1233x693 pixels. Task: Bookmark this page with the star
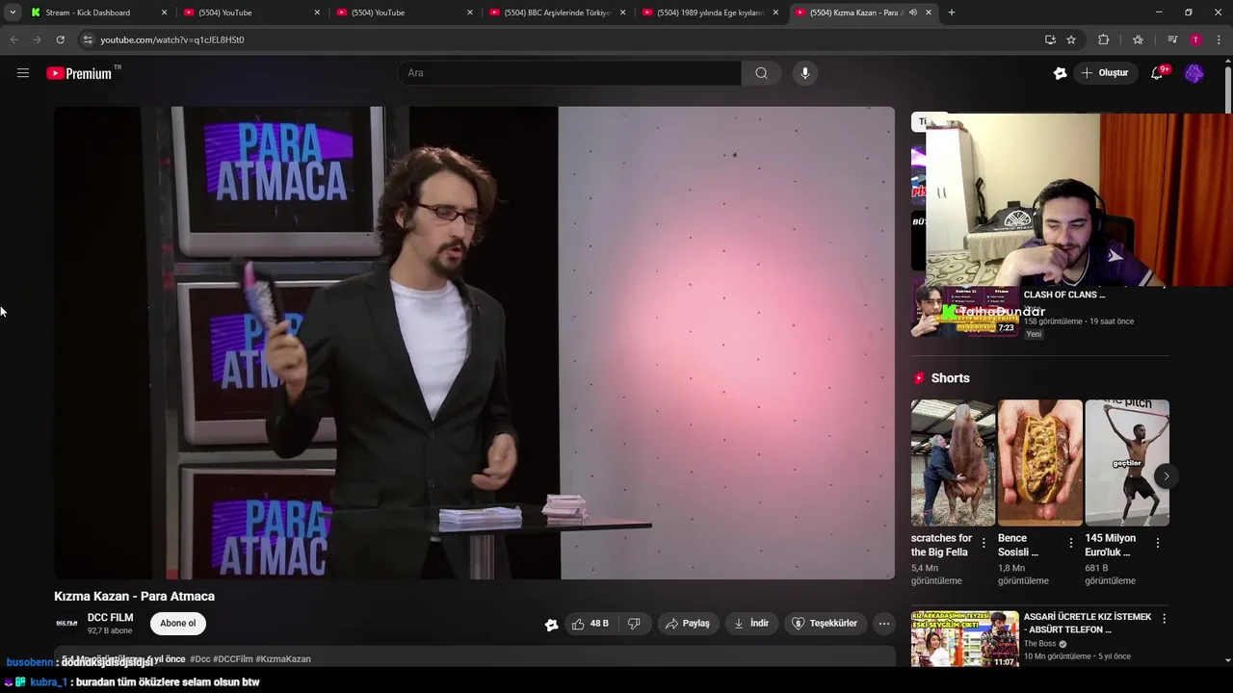click(1071, 39)
